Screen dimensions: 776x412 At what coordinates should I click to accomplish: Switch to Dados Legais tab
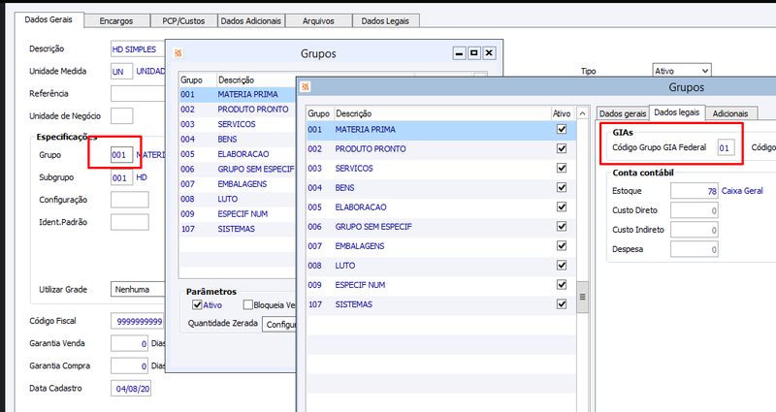[385, 20]
